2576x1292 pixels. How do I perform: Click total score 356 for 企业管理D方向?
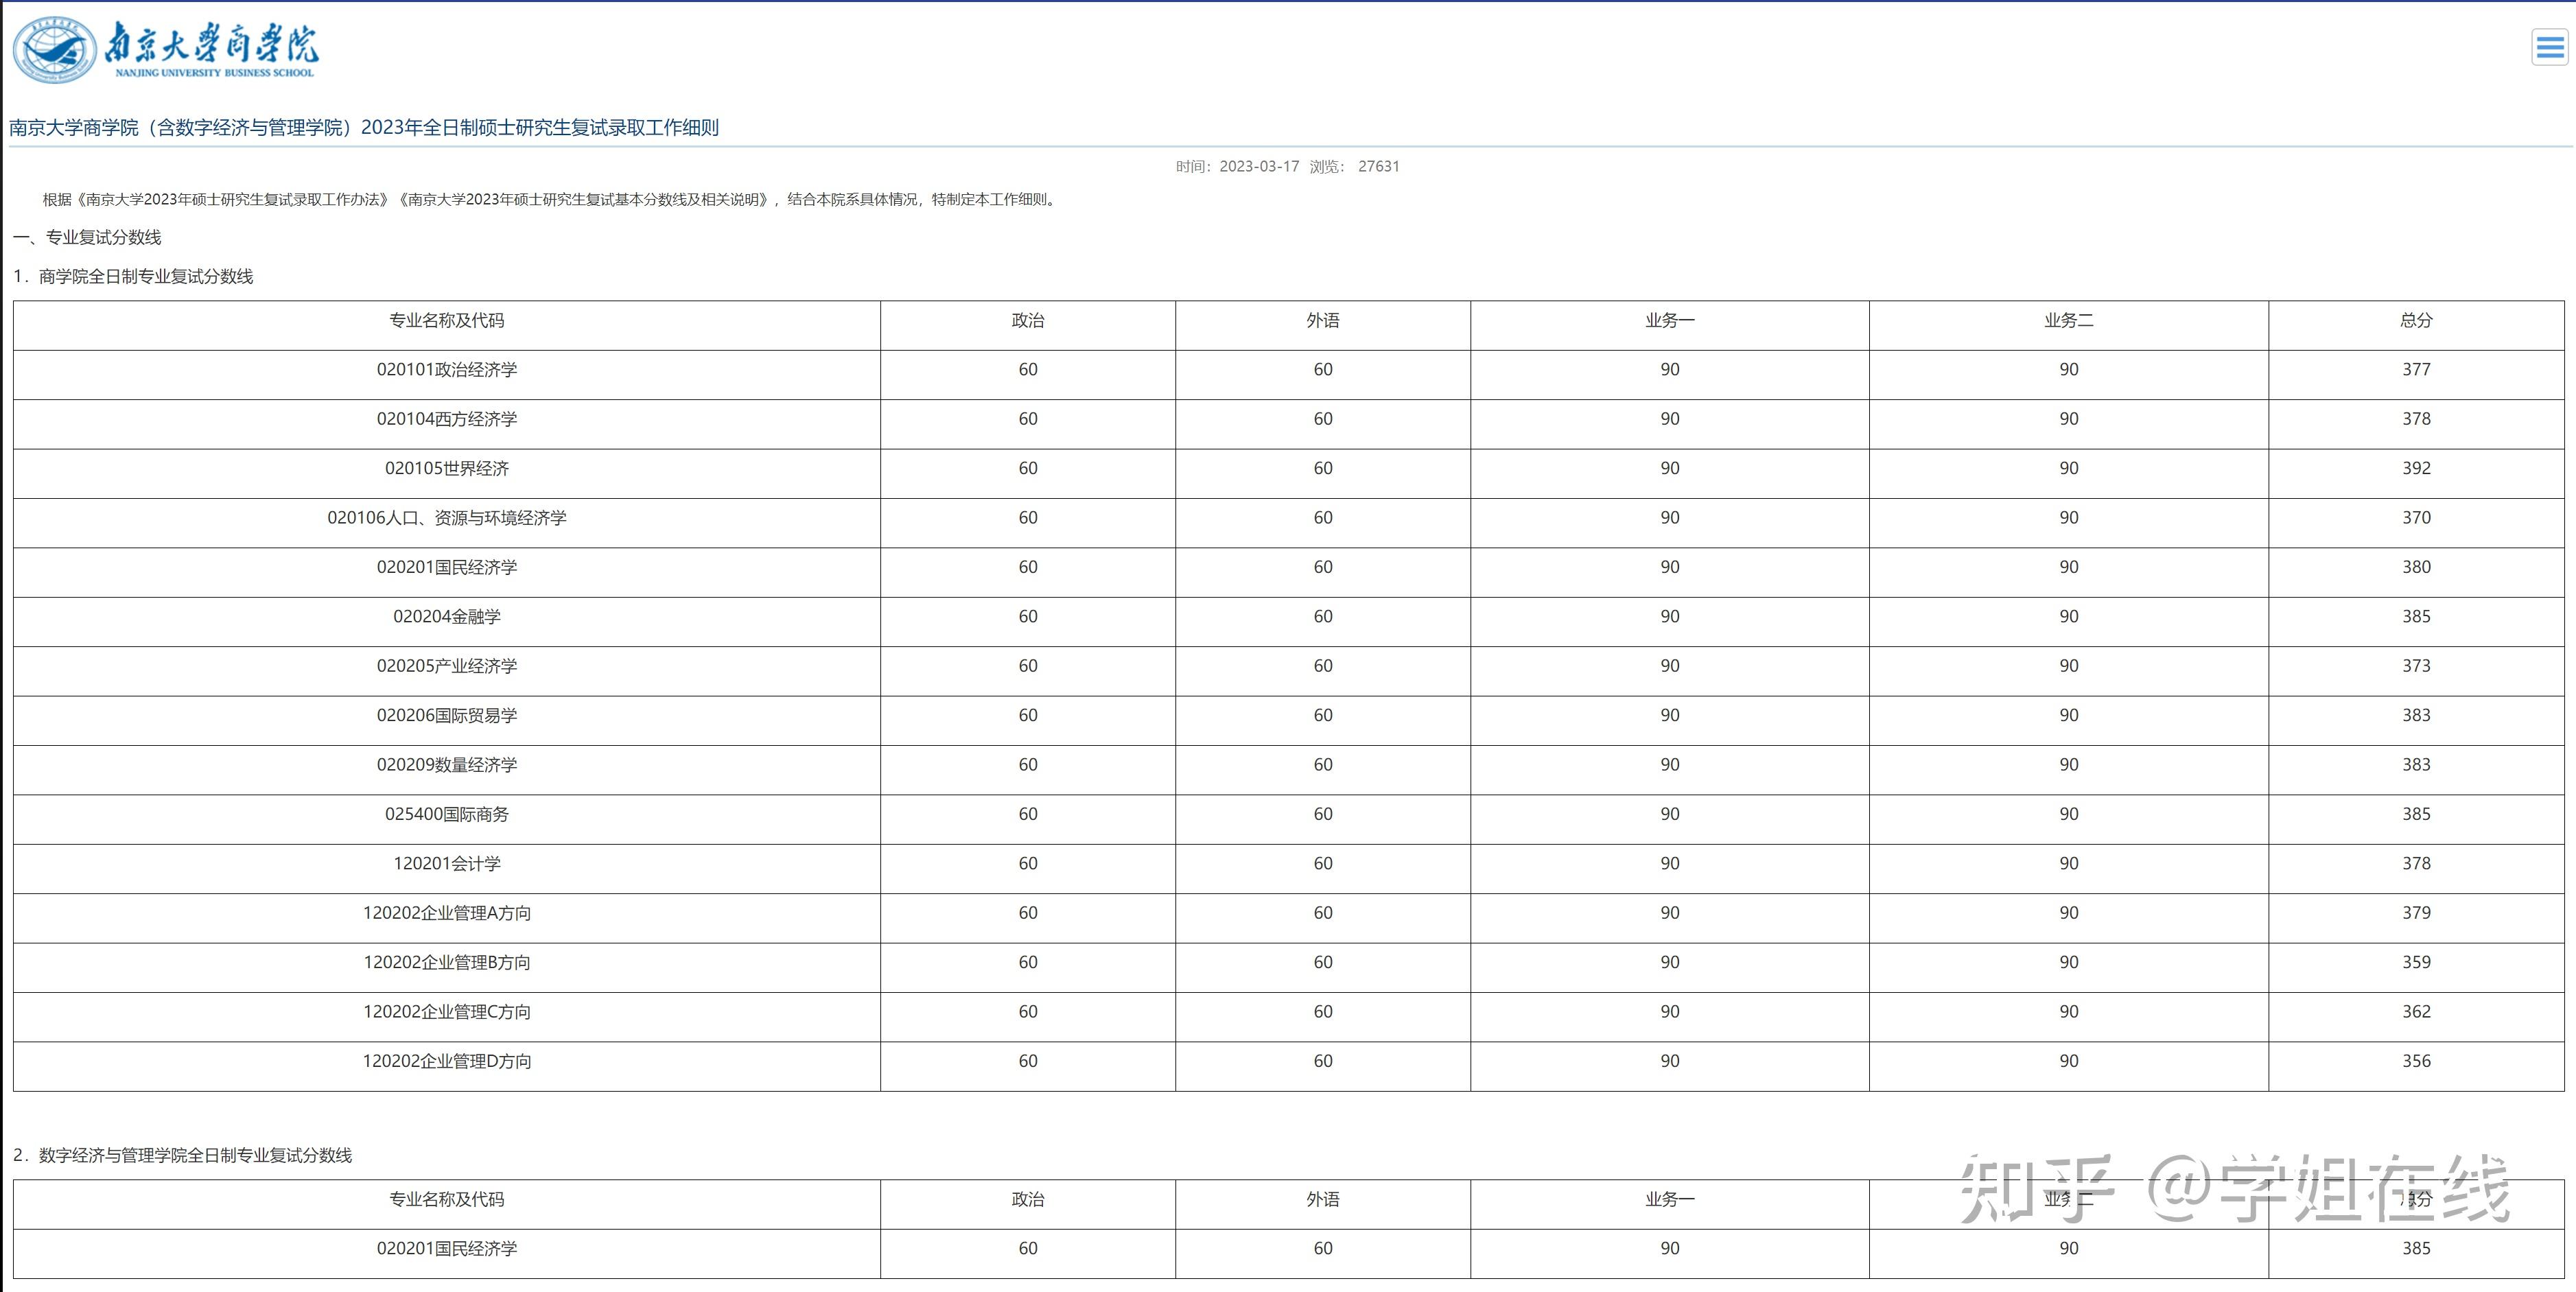coord(2415,1062)
